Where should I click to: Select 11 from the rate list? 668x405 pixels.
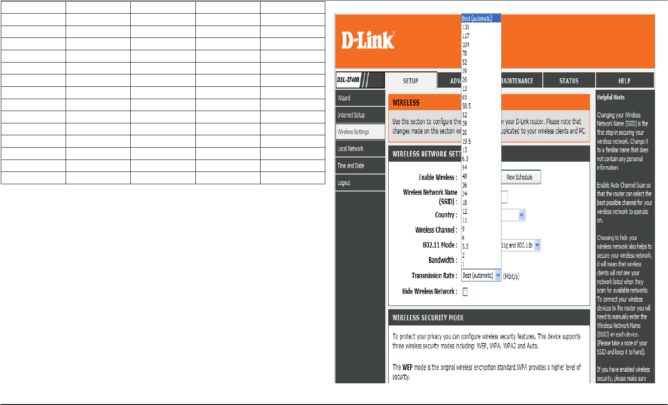481,220
